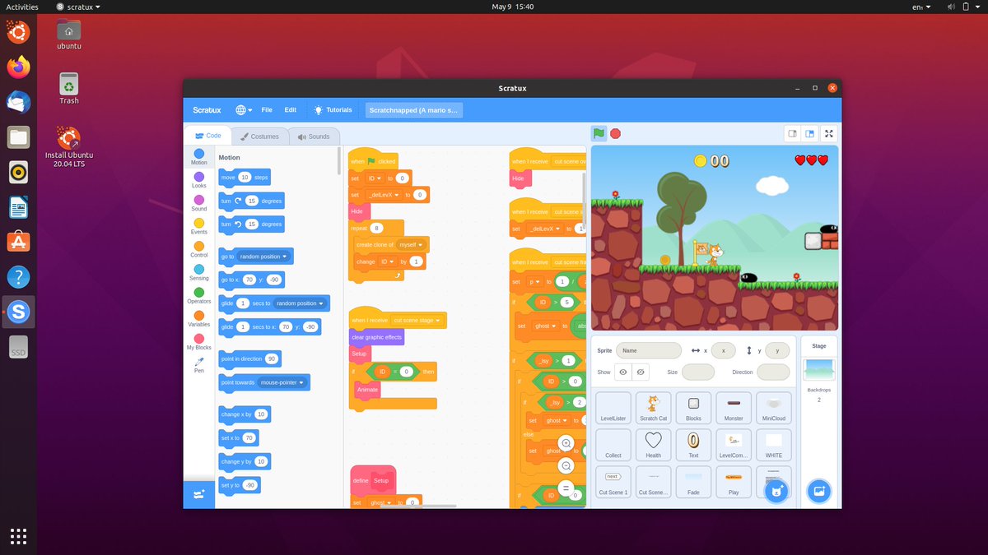The width and height of the screenshot is (988, 555).
Task: Reset workspace zoom to default
Action: (x=566, y=488)
